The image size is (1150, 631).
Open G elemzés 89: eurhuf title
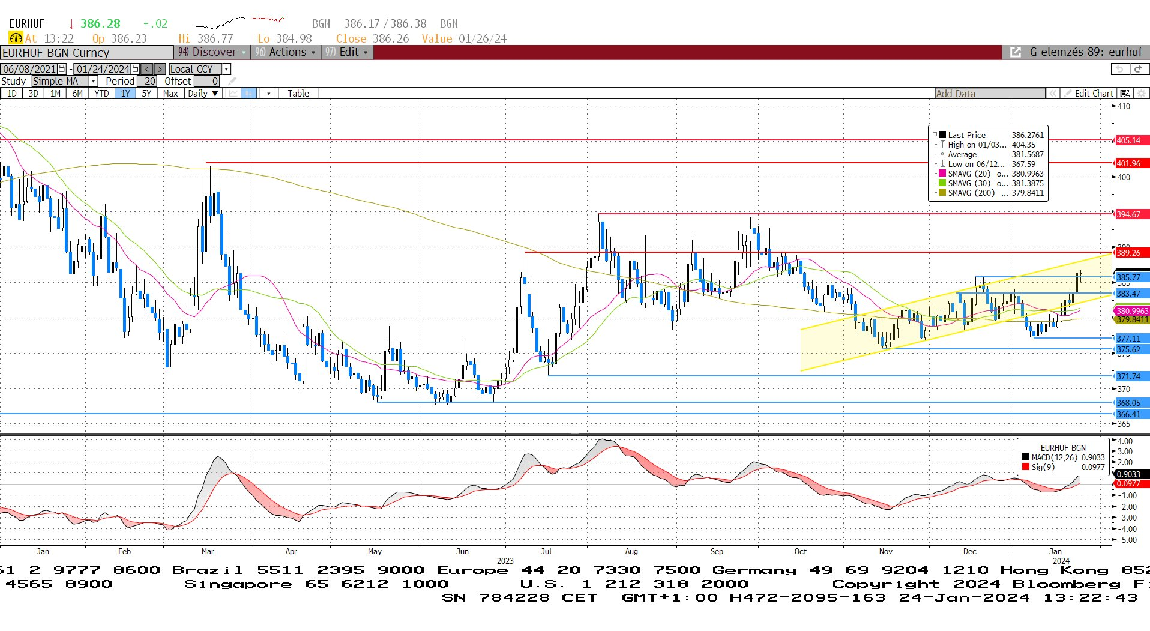tap(1086, 52)
